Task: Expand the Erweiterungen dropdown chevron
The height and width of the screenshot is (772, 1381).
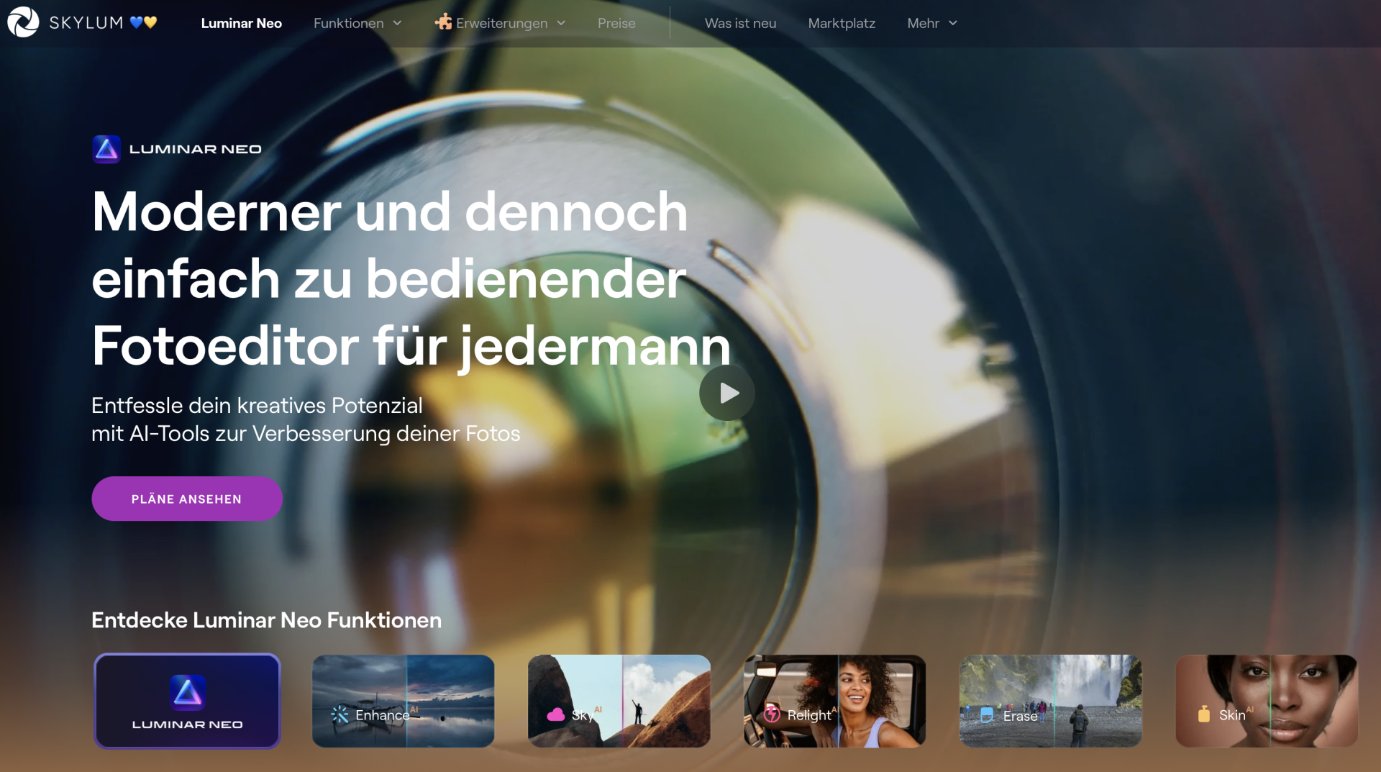Action: [562, 23]
